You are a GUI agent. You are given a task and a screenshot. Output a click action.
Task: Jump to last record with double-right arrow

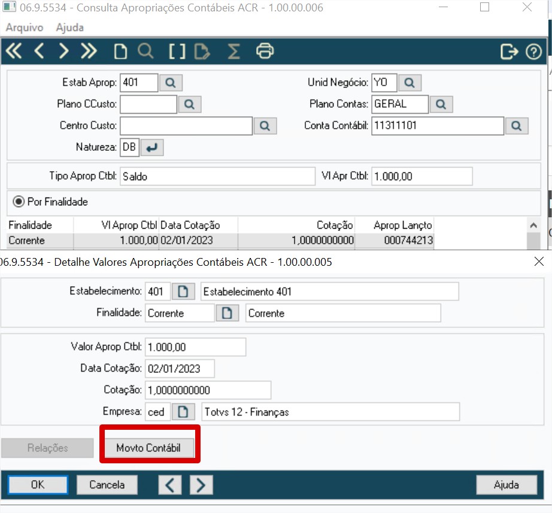click(89, 51)
